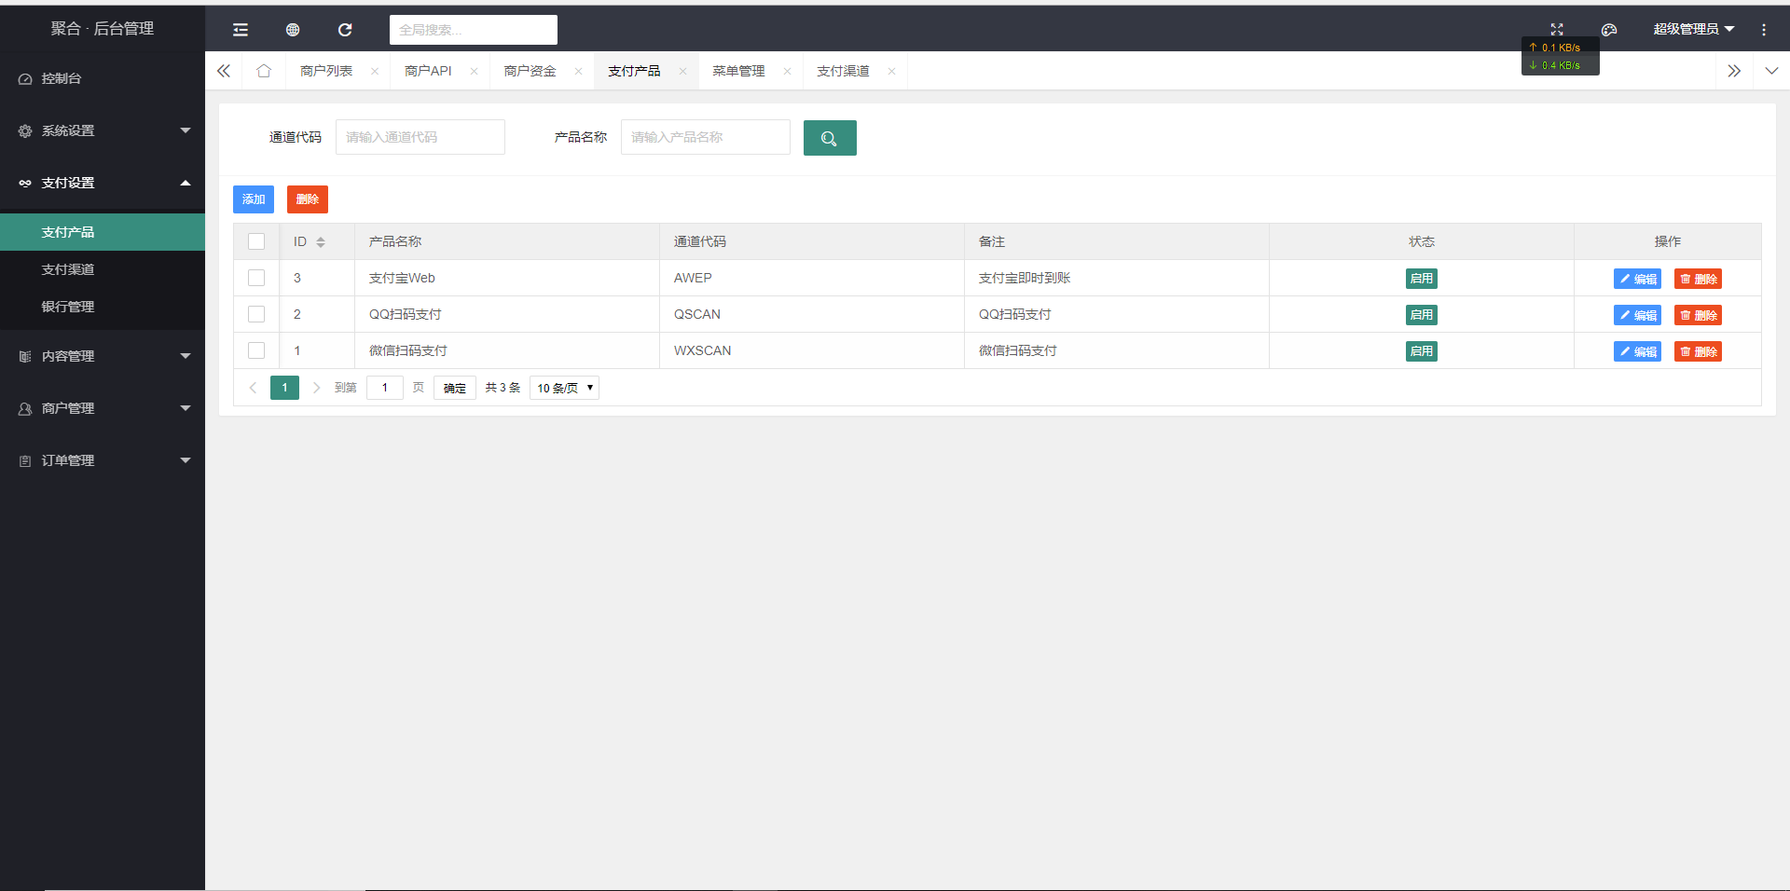
Task: Open the 超级管理员 user dropdown
Action: click(x=1693, y=29)
